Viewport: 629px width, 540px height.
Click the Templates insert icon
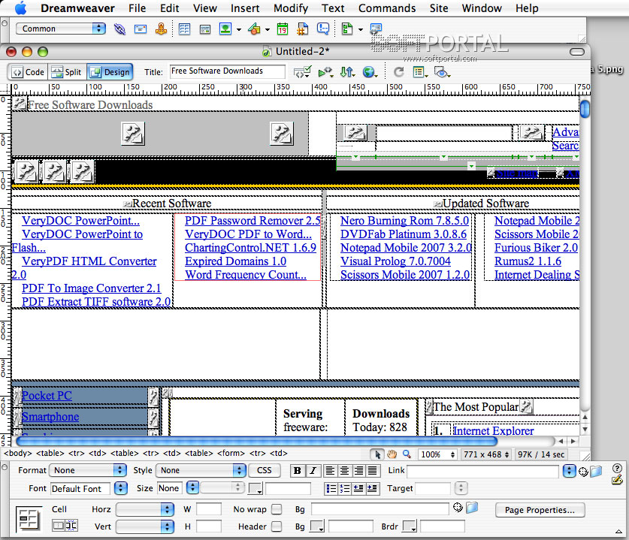[x=347, y=29]
